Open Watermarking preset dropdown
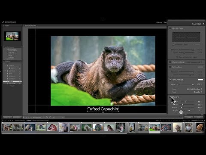The image size is (206, 155). click(x=194, y=62)
